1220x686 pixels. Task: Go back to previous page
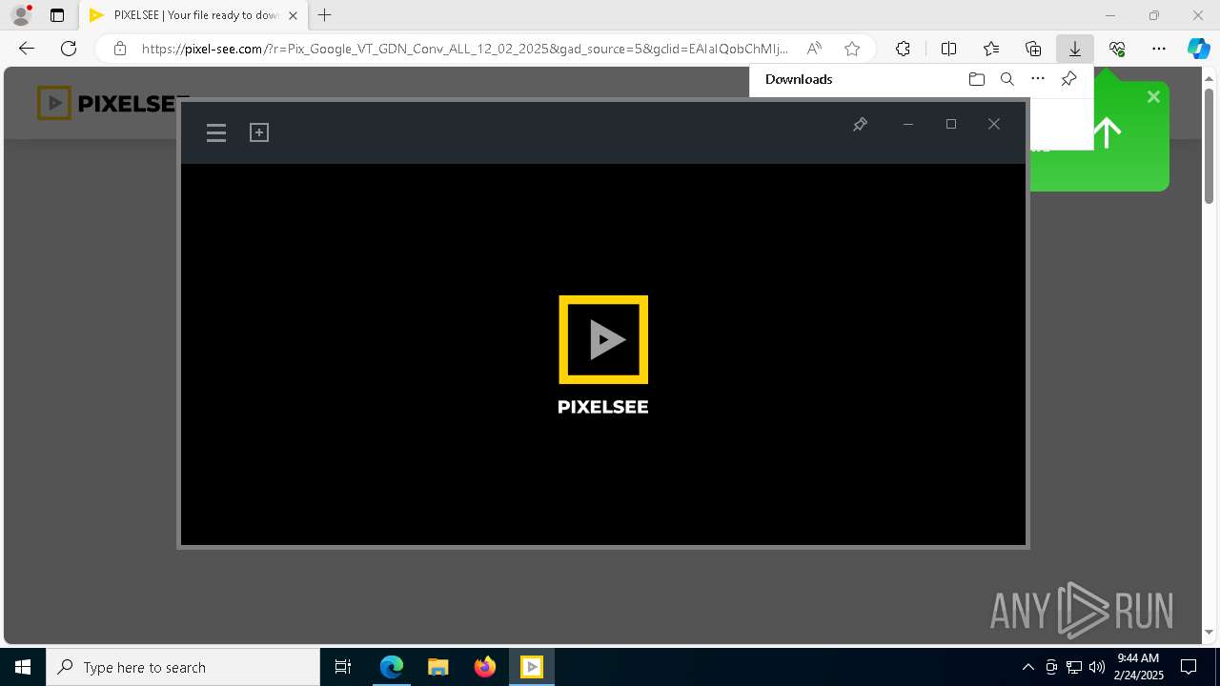click(x=27, y=49)
